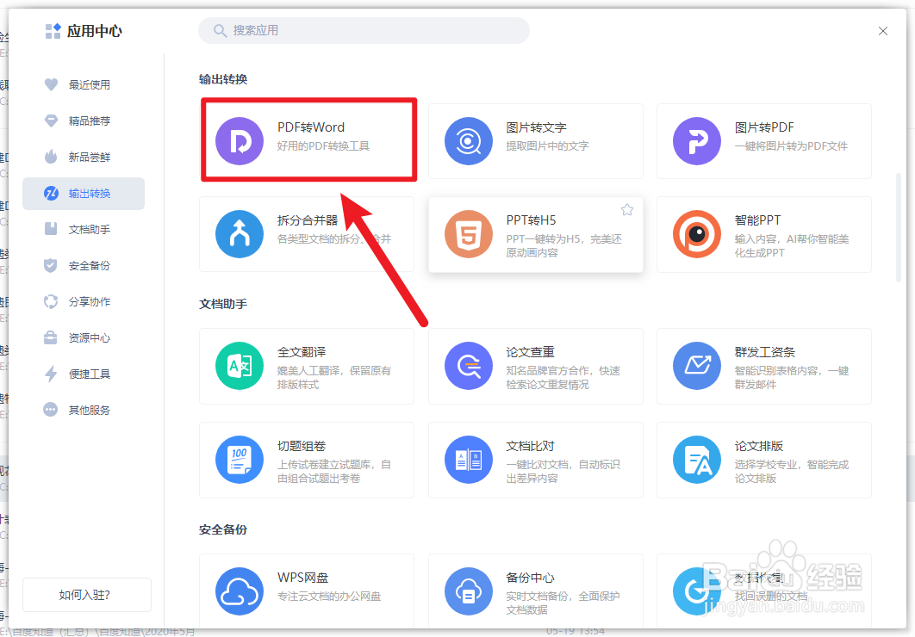The image size is (915, 637).
Task: Launch 智能PPT AI presentation tool
Action: point(763,234)
